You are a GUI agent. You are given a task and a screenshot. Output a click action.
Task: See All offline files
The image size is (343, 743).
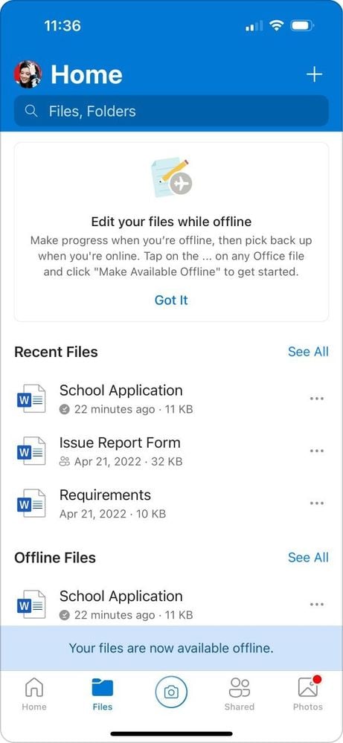[x=308, y=557]
